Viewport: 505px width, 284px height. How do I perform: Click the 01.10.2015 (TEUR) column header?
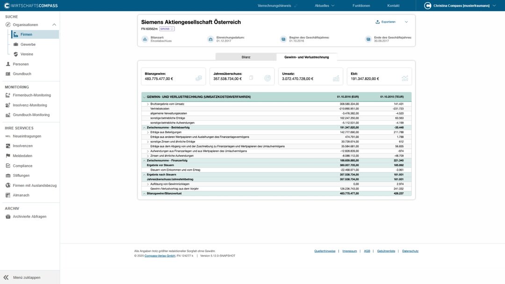392,97
